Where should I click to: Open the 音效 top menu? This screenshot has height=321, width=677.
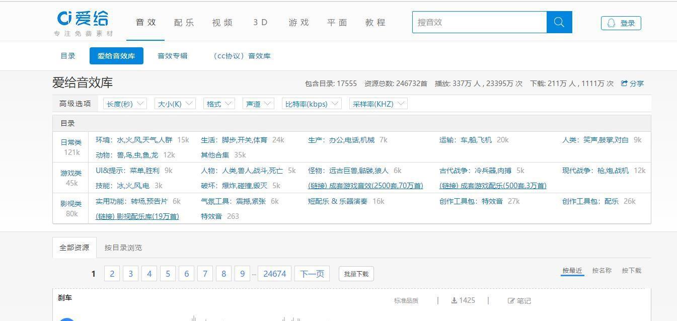(x=145, y=23)
